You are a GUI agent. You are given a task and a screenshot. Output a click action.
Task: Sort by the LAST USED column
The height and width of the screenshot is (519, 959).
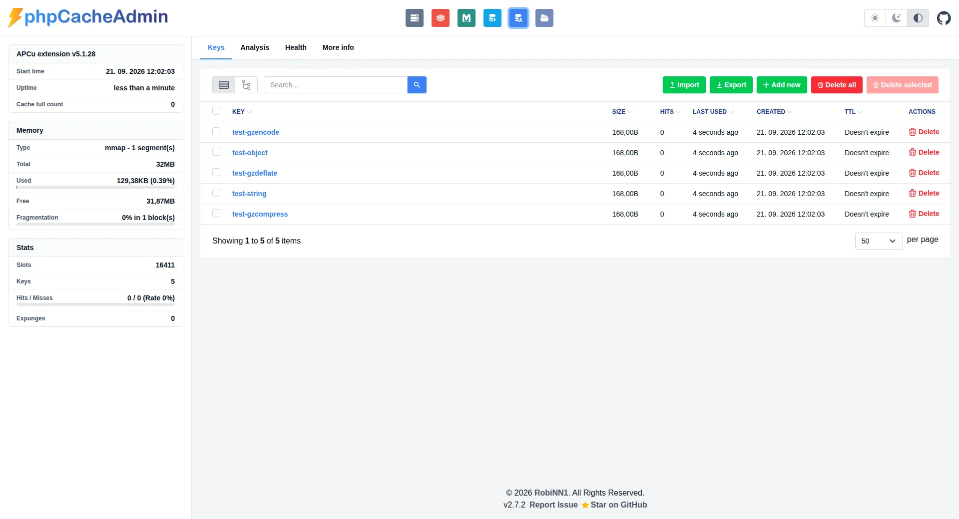[713, 112]
